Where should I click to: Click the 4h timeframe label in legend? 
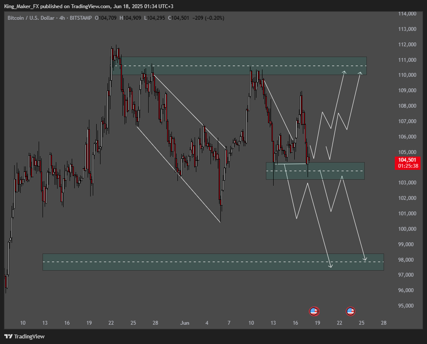tap(62, 18)
